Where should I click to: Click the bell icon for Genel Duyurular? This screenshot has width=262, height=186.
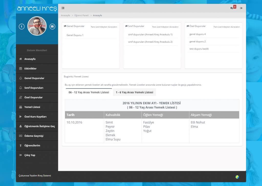[x=21, y=78]
